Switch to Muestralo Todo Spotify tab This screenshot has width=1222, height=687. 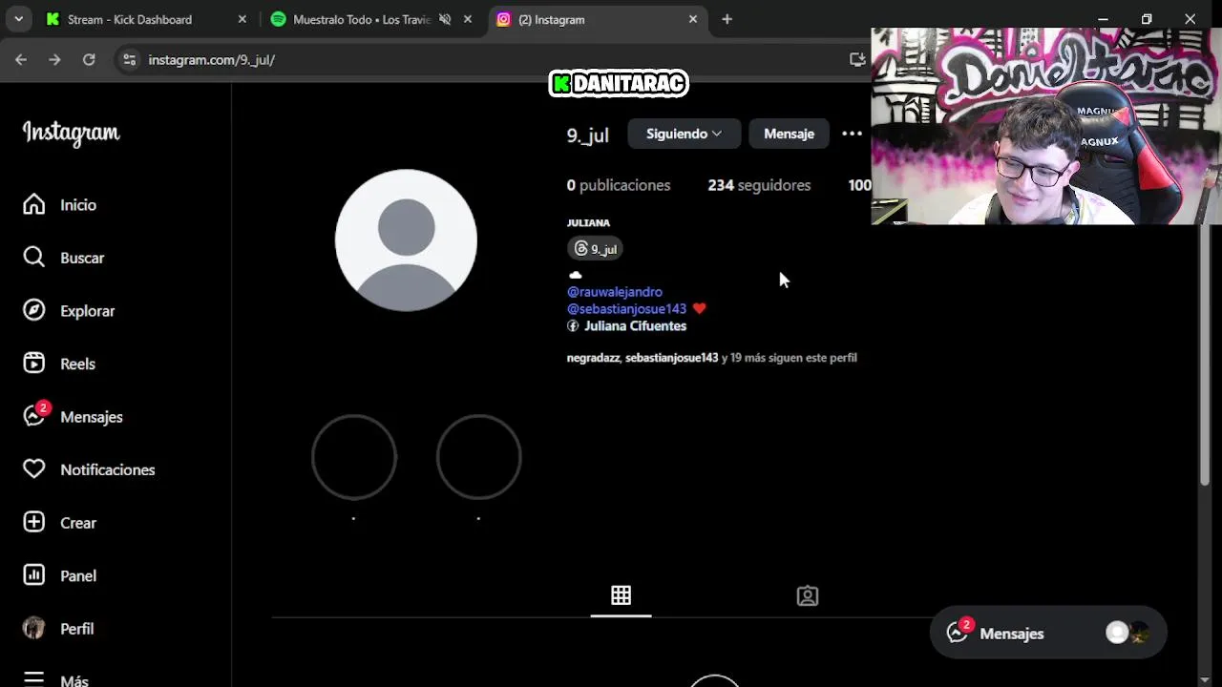click(x=362, y=19)
